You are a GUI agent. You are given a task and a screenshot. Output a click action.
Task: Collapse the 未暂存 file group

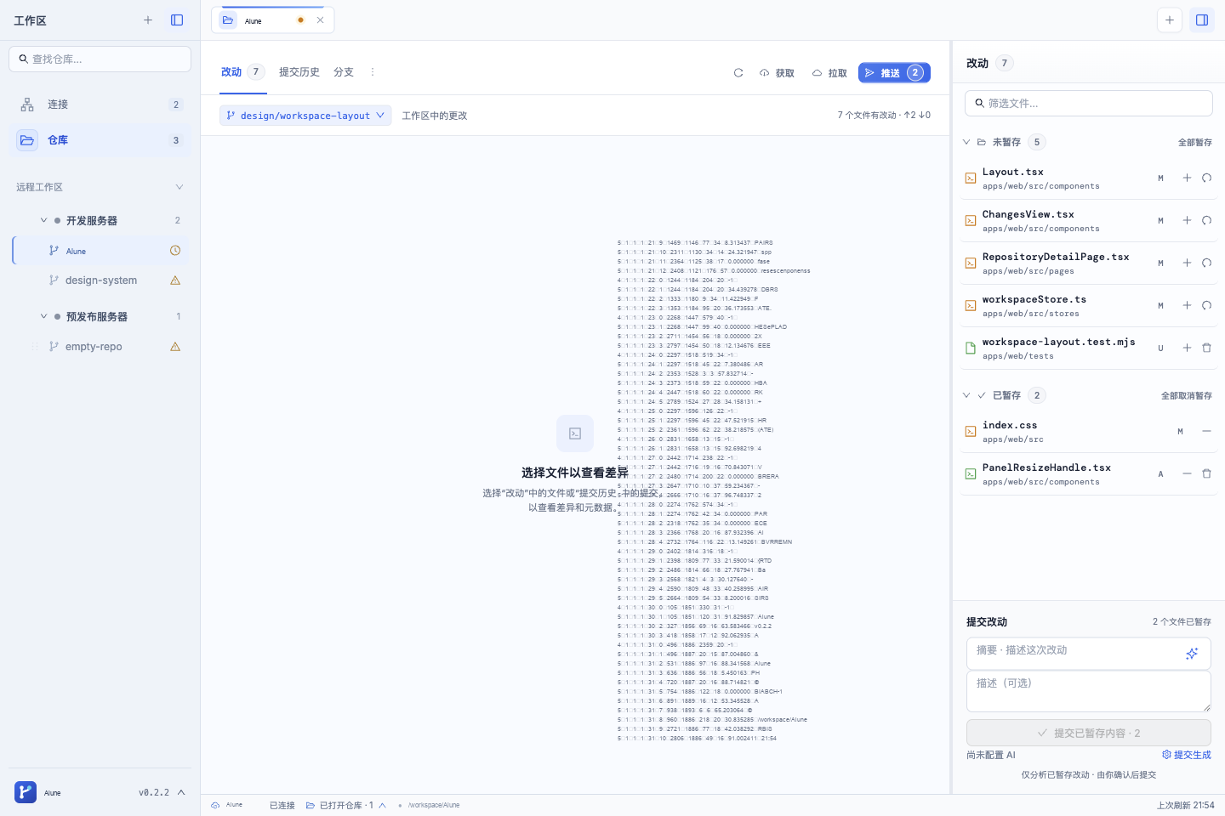pos(966,142)
